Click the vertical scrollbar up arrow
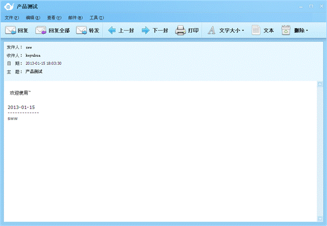327x226 pixels. [320, 85]
